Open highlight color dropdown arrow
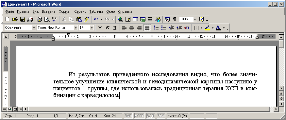Viewport: 286px width, 120px height. coord(212,28)
